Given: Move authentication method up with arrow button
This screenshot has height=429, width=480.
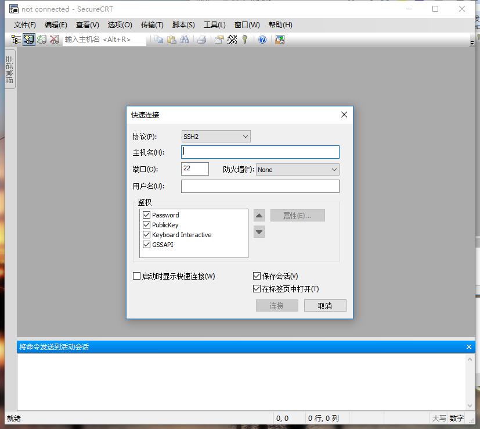Looking at the screenshot, I should [259, 216].
